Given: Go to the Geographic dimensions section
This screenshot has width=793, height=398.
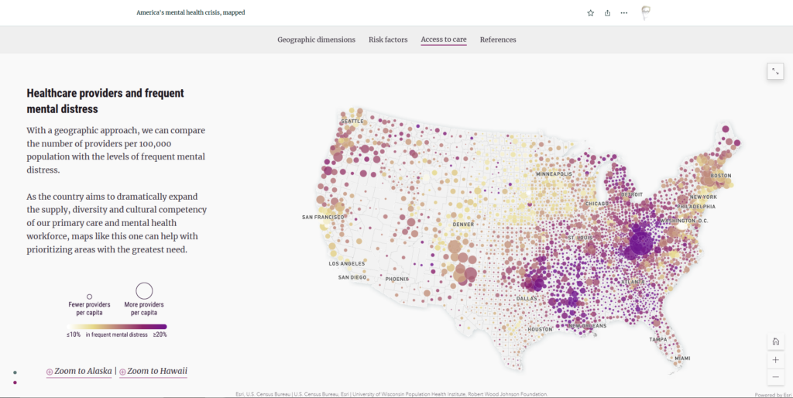Looking at the screenshot, I should tap(316, 39).
